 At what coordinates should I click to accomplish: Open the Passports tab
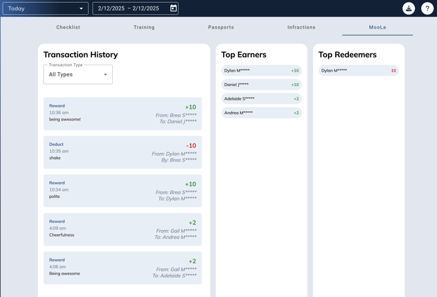click(221, 27)
